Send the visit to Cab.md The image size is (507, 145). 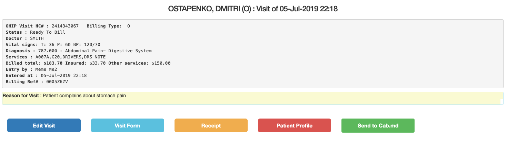378,125
